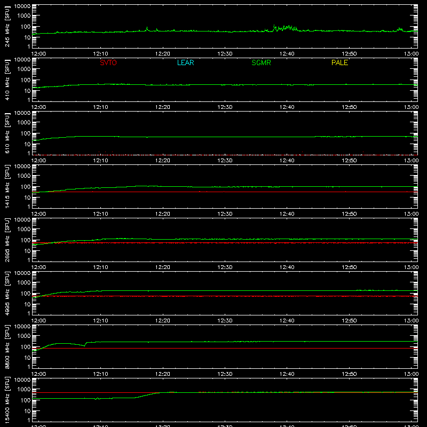Click 12:30 time label of 4995 MHz plot
Viewport: 427px width, 427px height.
pyautogui.click(x=225, y=321)
